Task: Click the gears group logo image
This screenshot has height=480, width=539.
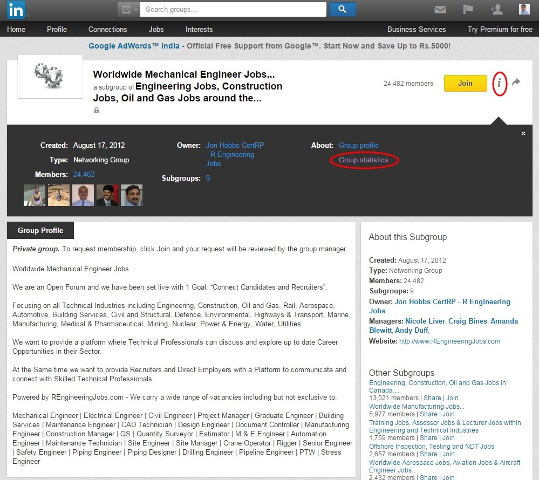Action: (50, 76)
